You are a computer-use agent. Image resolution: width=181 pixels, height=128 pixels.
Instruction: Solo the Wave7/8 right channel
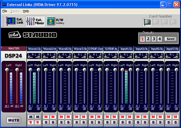coord(84,122)
